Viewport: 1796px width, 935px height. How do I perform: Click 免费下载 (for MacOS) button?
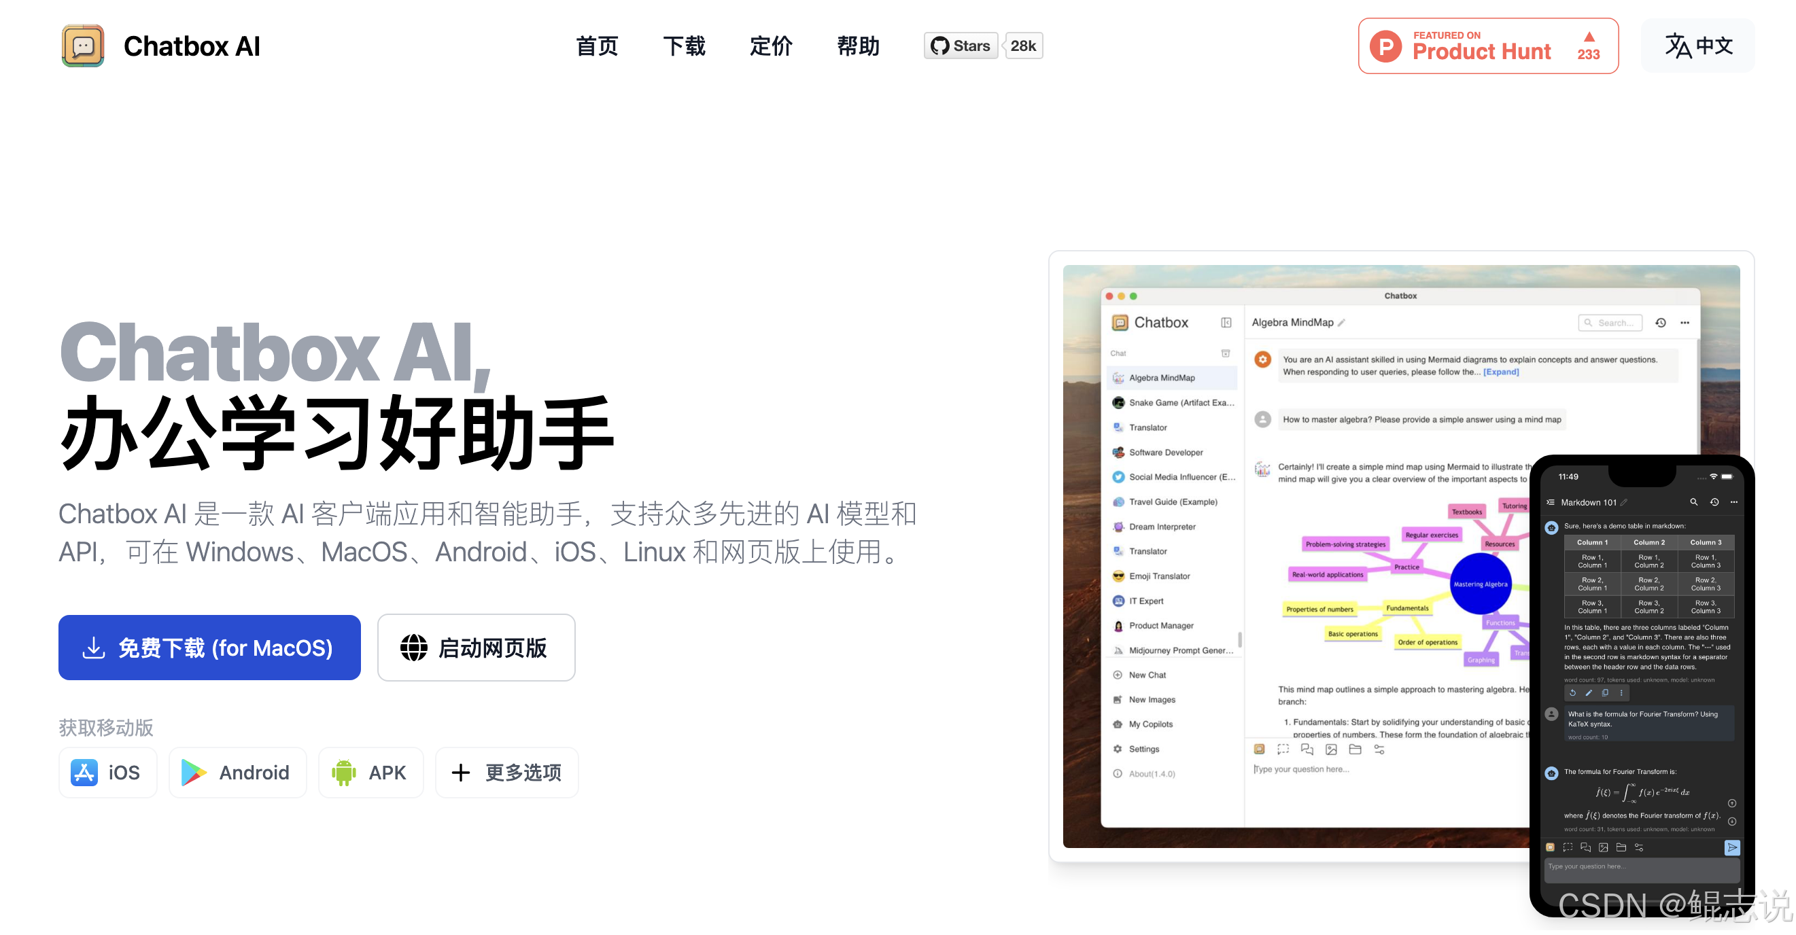pyautogui.click(x=209, y=648)
